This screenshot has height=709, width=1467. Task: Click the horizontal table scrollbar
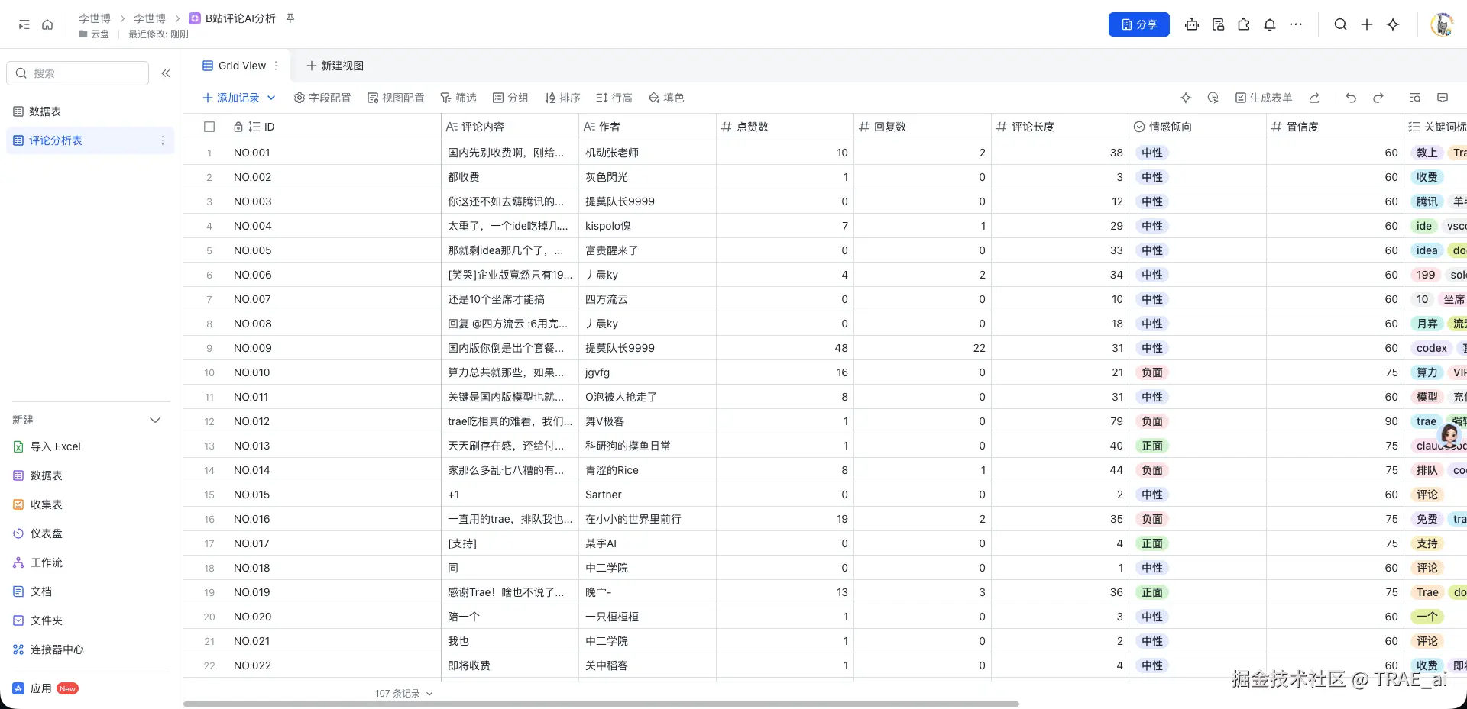click(601, 704)
